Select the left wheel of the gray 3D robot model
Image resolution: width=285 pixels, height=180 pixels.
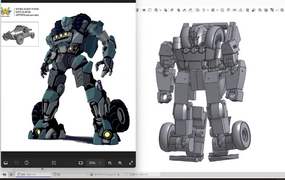coord(167,137)
